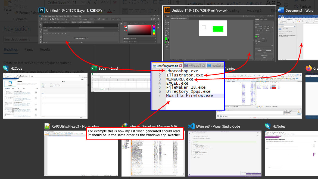Select the wFile.au3 Notepad++ tab

click(195, 66)
